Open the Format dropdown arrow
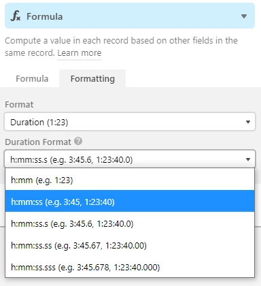Screen dimensions: 261x286 coord(248,122)
